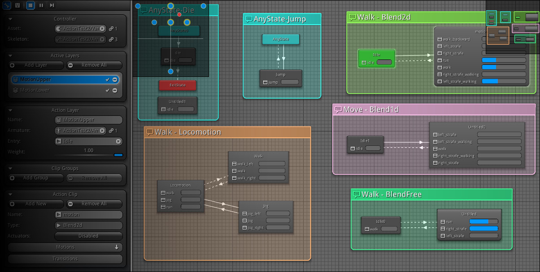The height and width of the screenshot is (272, 540).
Task: Remove the MotionLower layer with minus icon
Action: pos(115,90)
